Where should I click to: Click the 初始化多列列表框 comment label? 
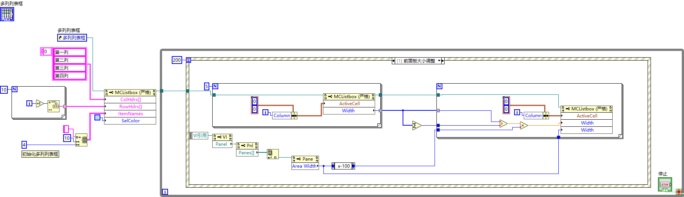click(40, 154)
